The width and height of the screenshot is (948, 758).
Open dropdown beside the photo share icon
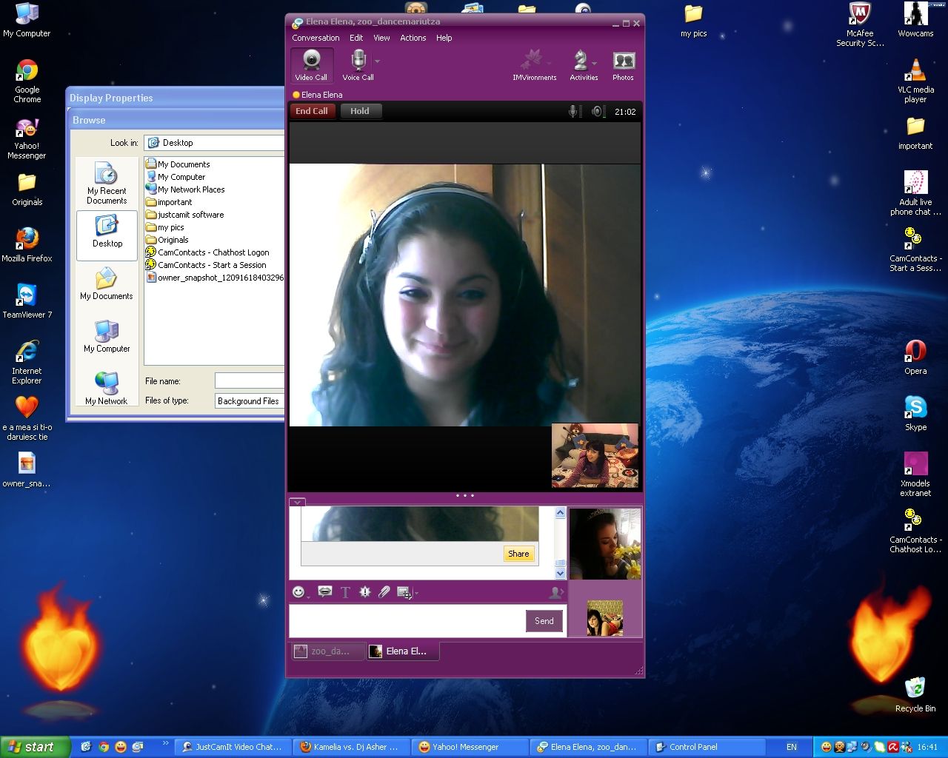pos(416,593)
